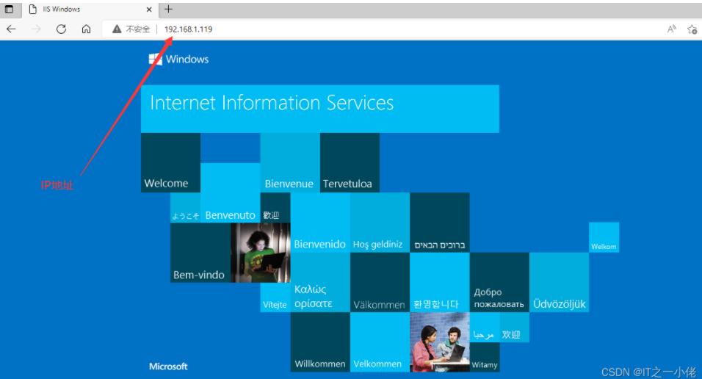This screenshot has height=379, width=702.
Task: Click the Vítejte tile
Action: click(275, 297)
